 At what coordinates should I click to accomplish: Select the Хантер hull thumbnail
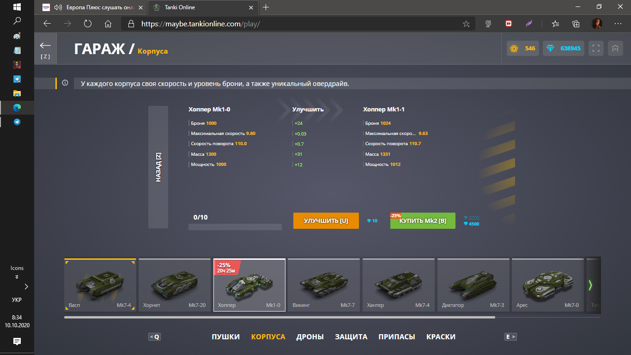point(399,285)
